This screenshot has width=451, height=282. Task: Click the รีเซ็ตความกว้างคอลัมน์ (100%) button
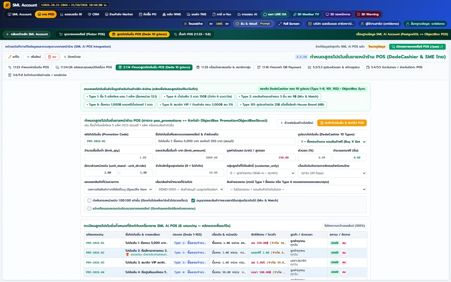pyautogui.click(x=345, y=226)
